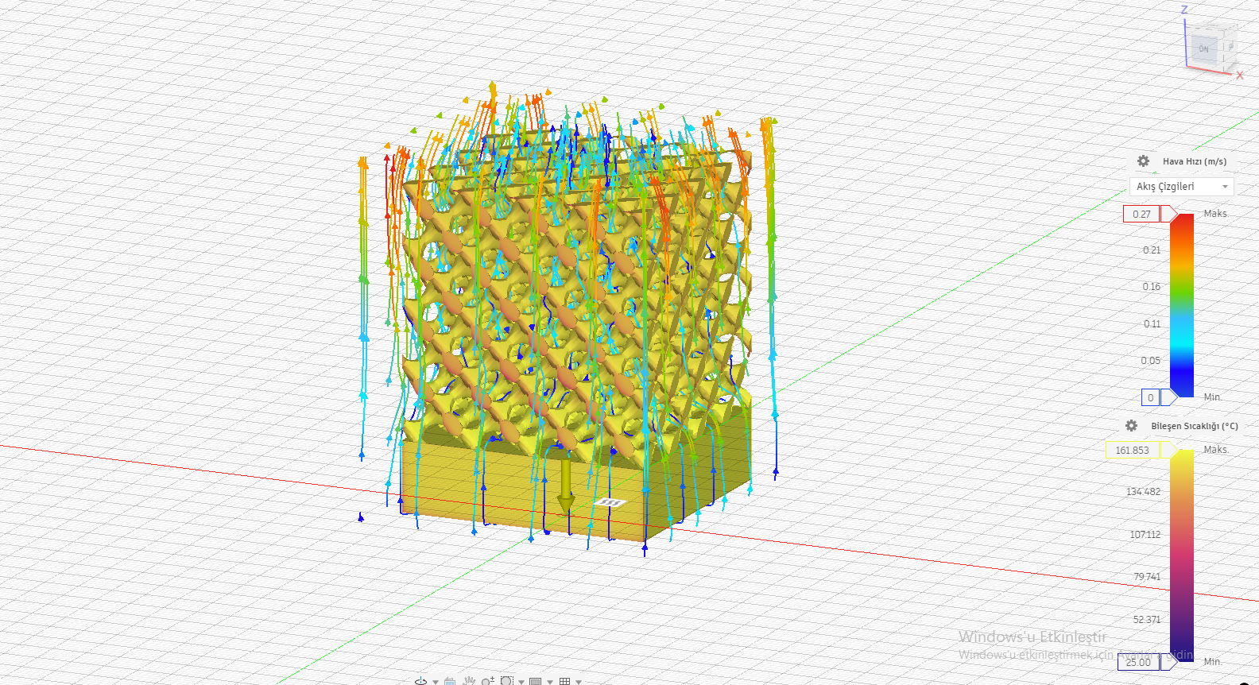Screen dimensions: 1259x685
Task: Select the Zoom tool
Action: point(488,681)
